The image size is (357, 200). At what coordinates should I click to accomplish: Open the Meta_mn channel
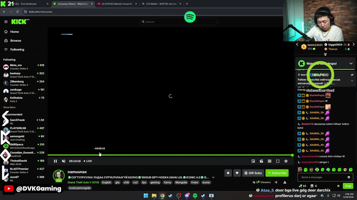pos(24,67)
